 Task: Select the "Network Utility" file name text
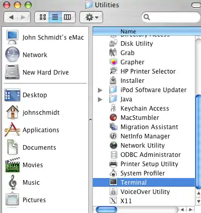tap(143, 146)
